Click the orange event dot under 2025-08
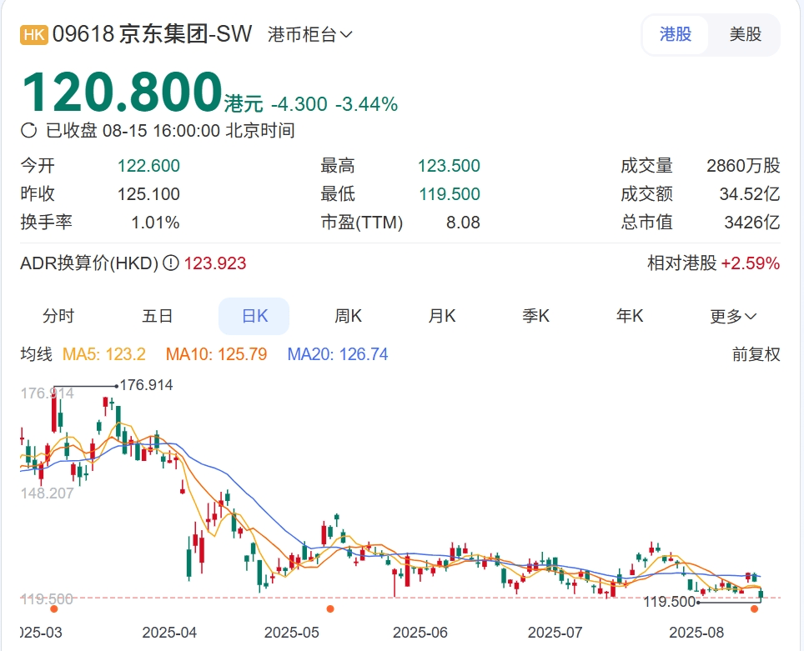Viewport: 804px width, 651px height. pyautogui.click(x=755, y=609)
